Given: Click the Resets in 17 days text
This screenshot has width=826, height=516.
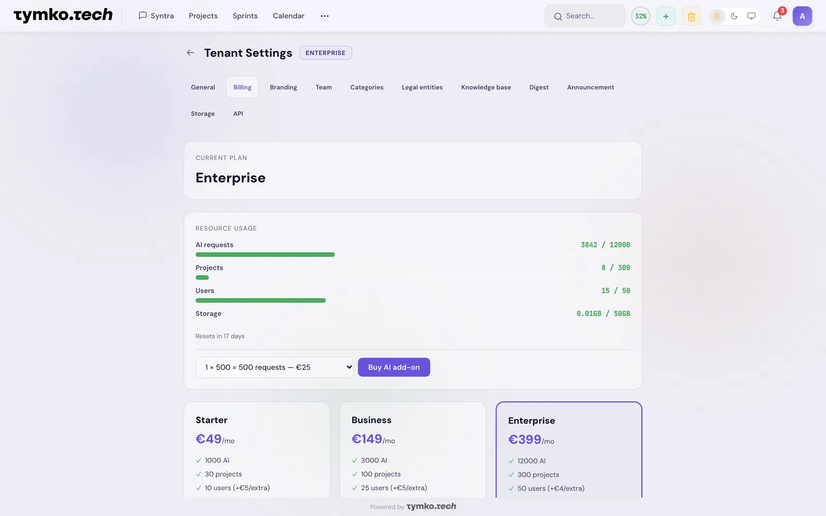Looking at the screenshot, I should pyautogui.click(x=220, y=336).
